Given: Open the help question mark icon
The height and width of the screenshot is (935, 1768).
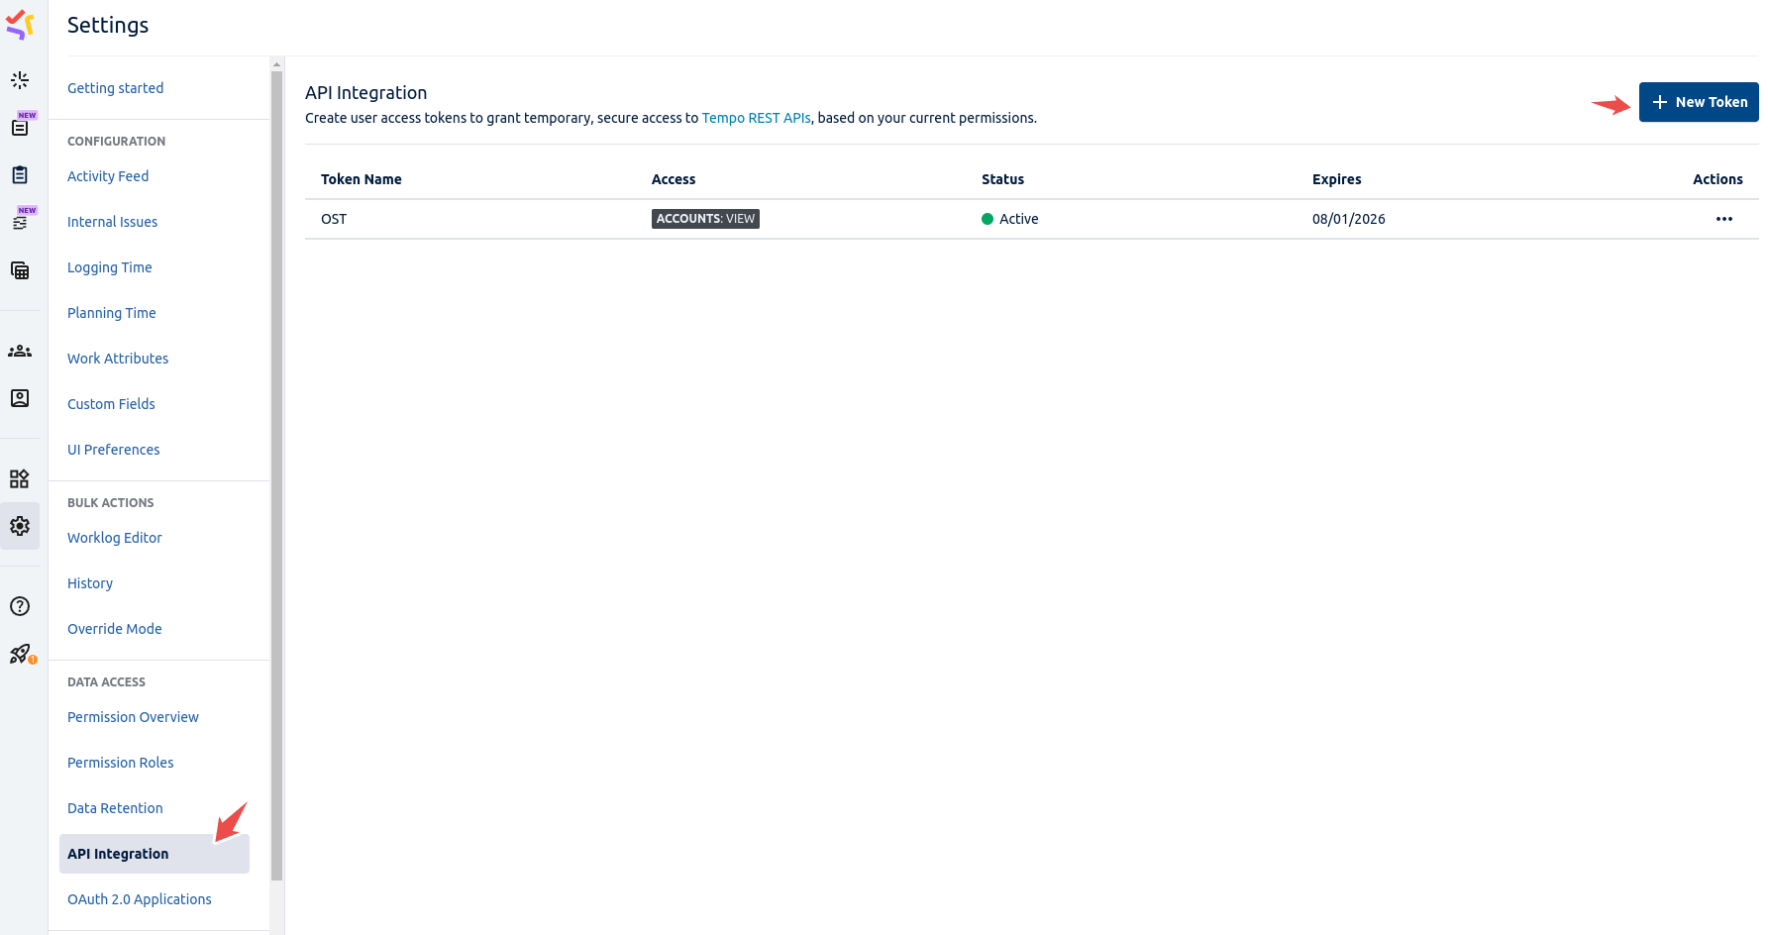Looking at the screenshot, I should (20, 606).
